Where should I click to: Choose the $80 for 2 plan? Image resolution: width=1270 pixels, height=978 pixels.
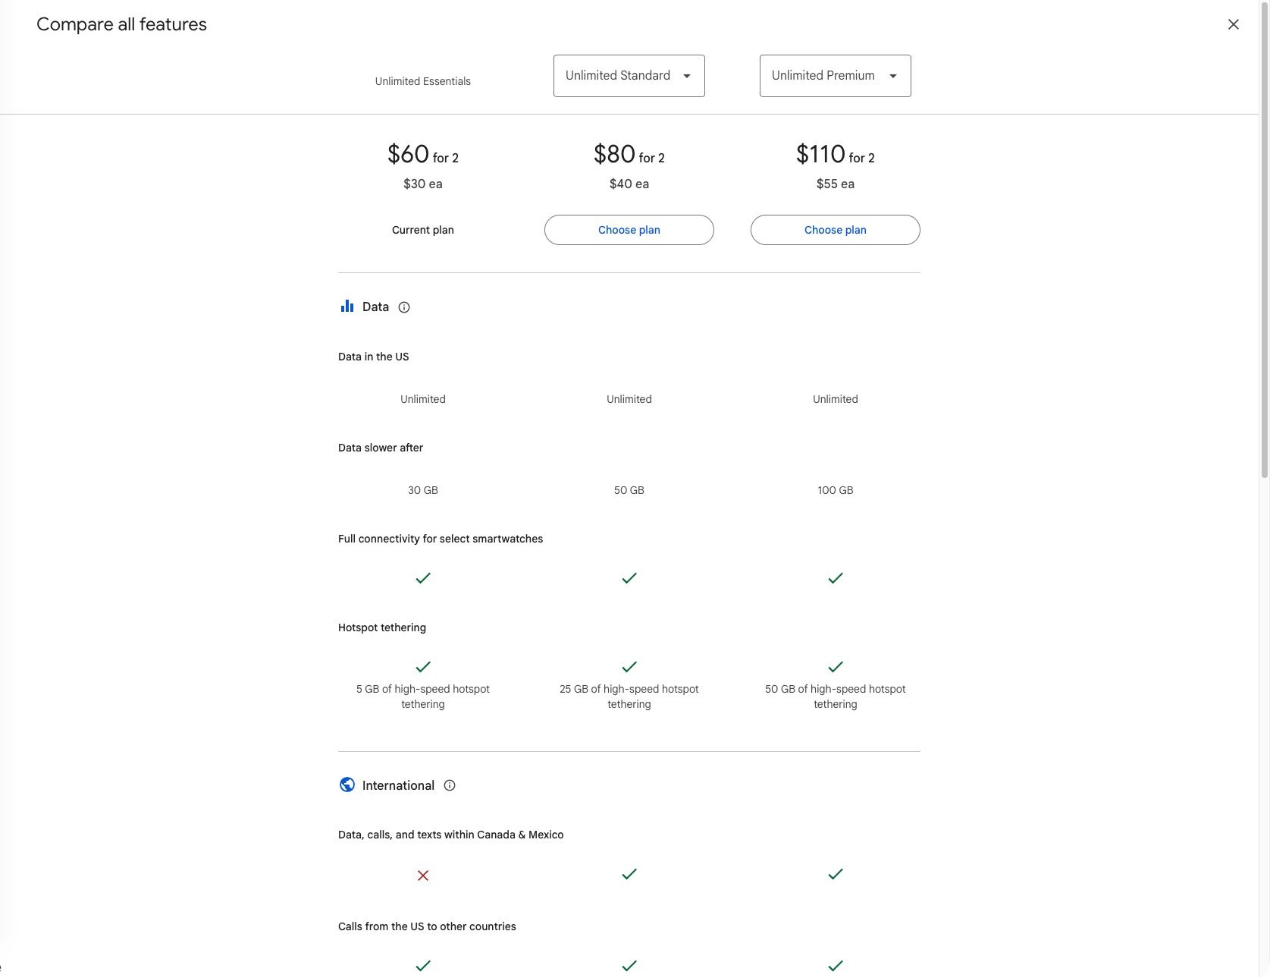pyautogui.click(x=629, y=230)
